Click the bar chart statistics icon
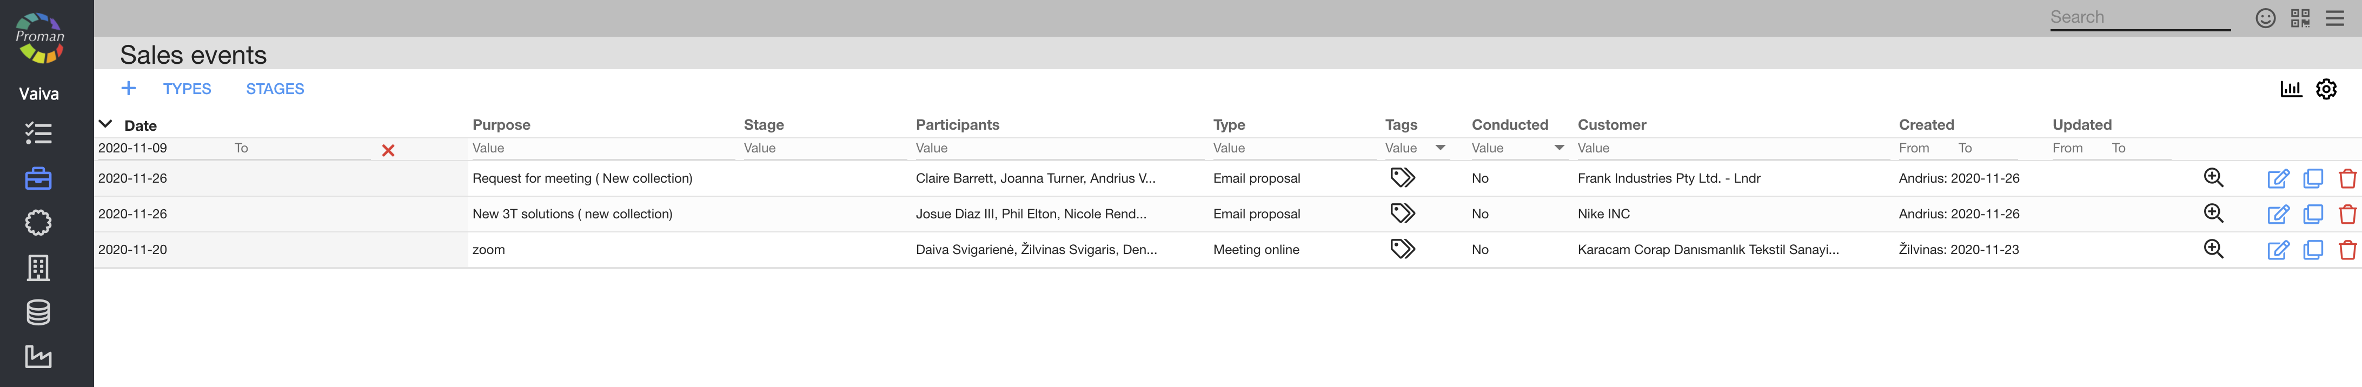2362x387 pixels. point(2291,89)
